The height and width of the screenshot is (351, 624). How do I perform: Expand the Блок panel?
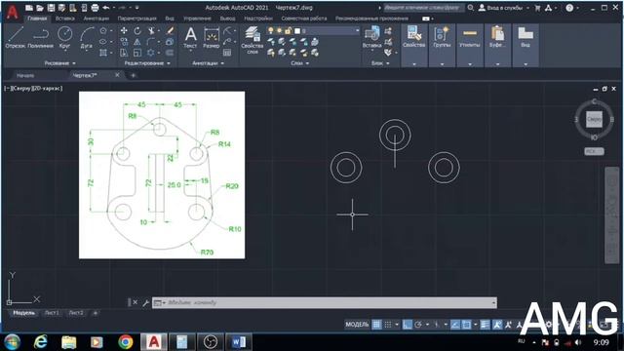pyautogui.click(x=380, y=63)
